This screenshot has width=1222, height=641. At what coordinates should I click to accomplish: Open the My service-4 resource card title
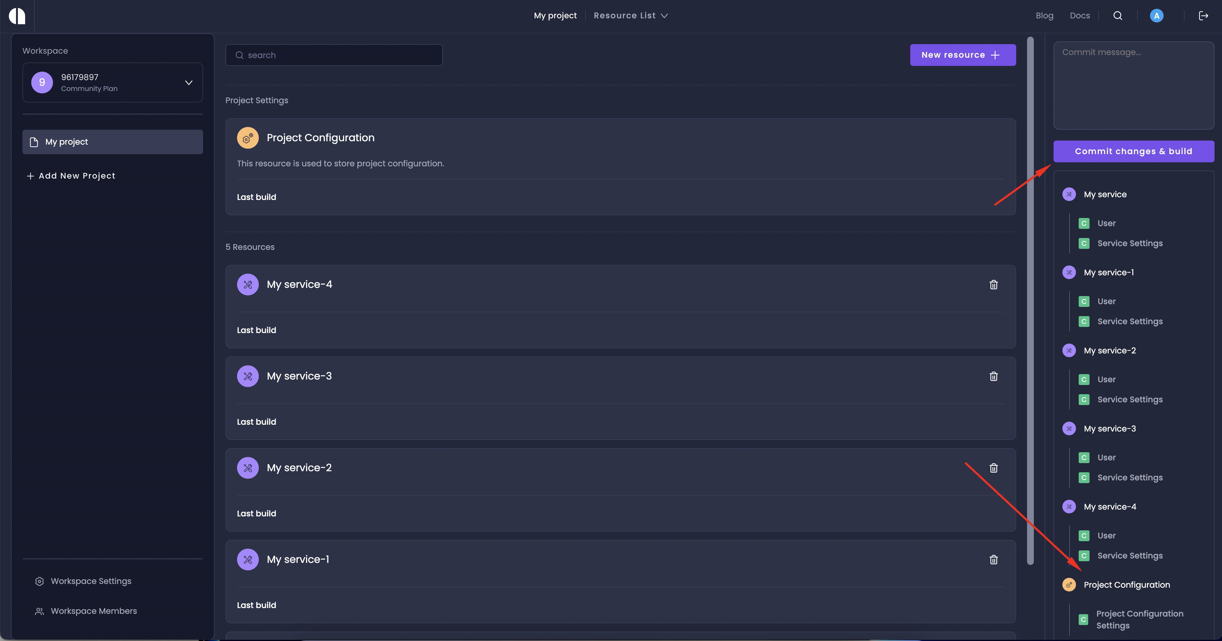click(x=299, y=285)
